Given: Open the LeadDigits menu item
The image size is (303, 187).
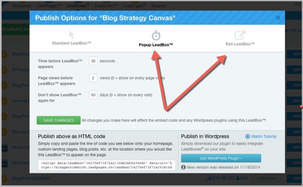Looking at the screenshot, I should 134,6.
